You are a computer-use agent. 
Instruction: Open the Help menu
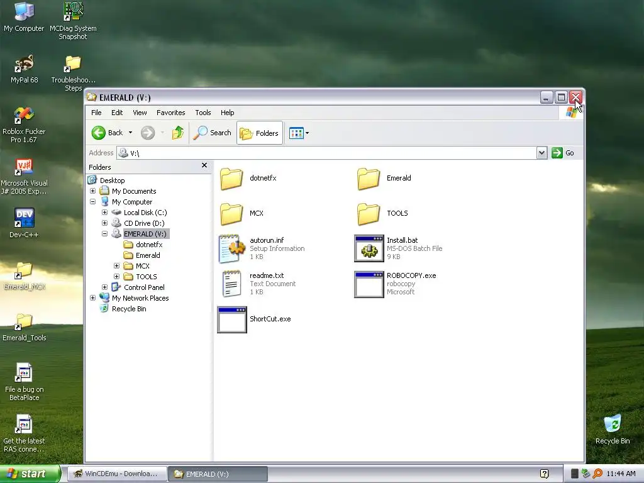[x=227, y=113]
